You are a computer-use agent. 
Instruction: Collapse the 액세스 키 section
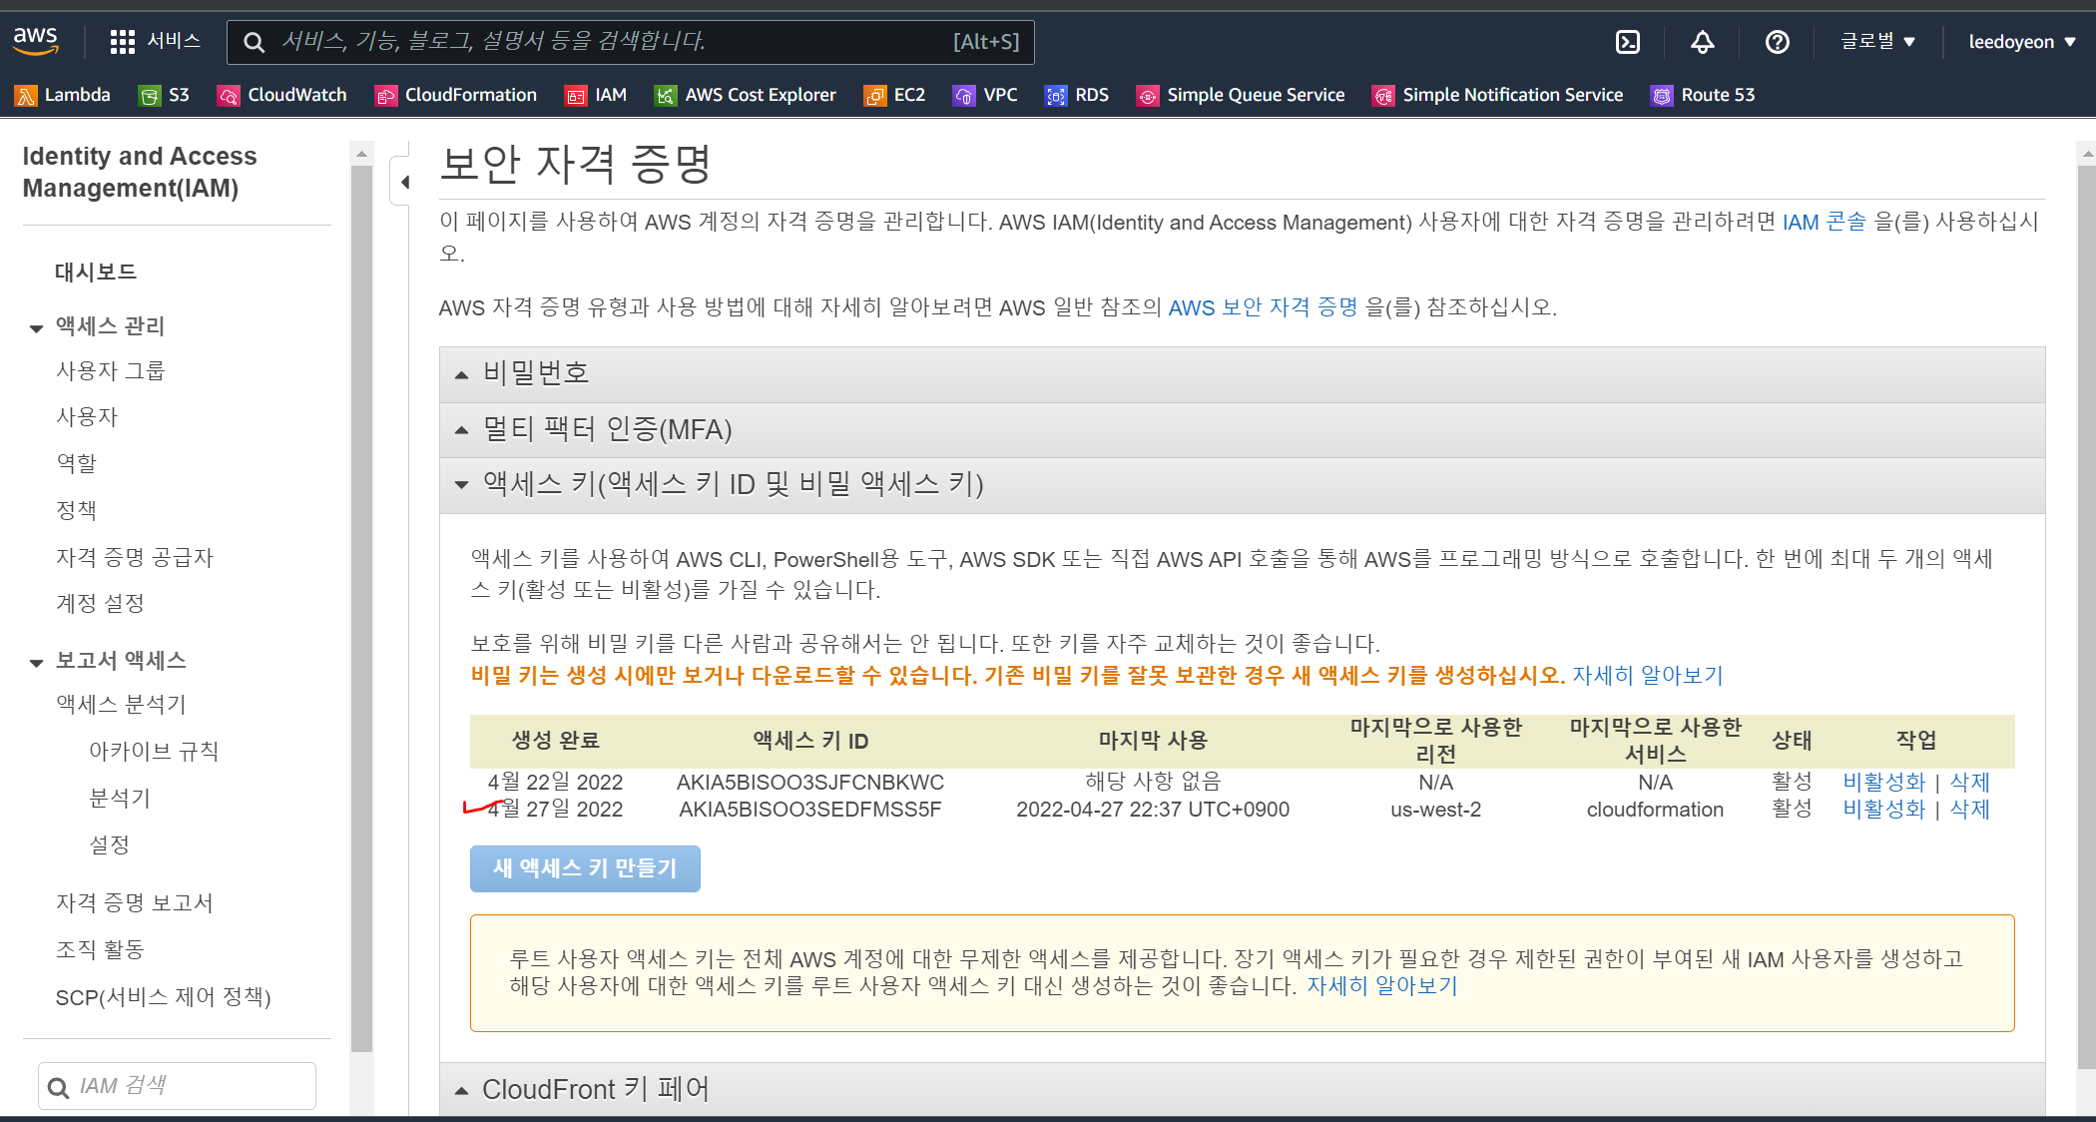(733, 485)
